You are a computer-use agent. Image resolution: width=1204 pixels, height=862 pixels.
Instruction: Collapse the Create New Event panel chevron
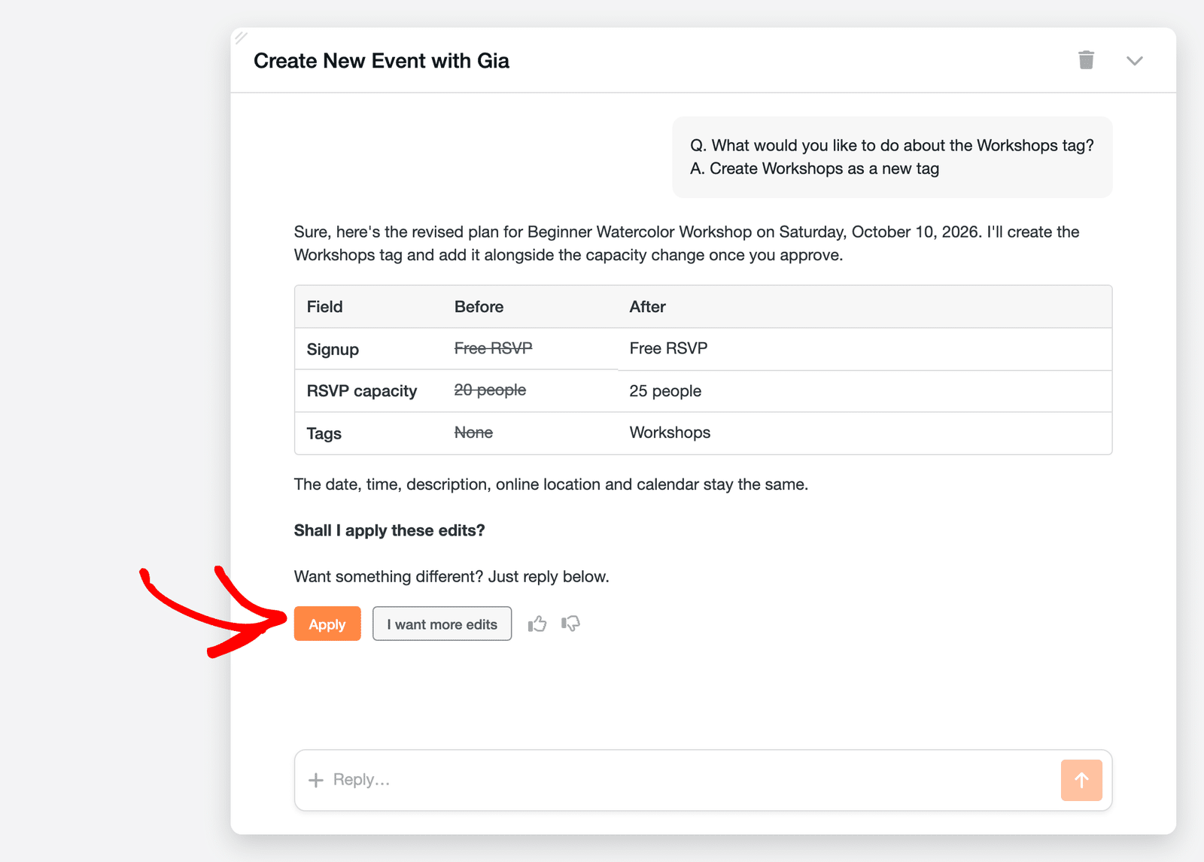click(1134, 61)
